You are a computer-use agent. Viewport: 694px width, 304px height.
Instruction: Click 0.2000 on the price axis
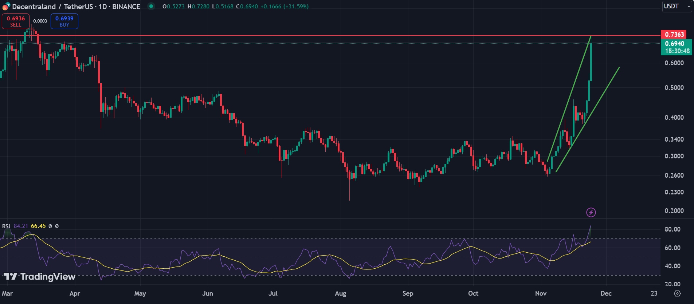coord(674,211)
